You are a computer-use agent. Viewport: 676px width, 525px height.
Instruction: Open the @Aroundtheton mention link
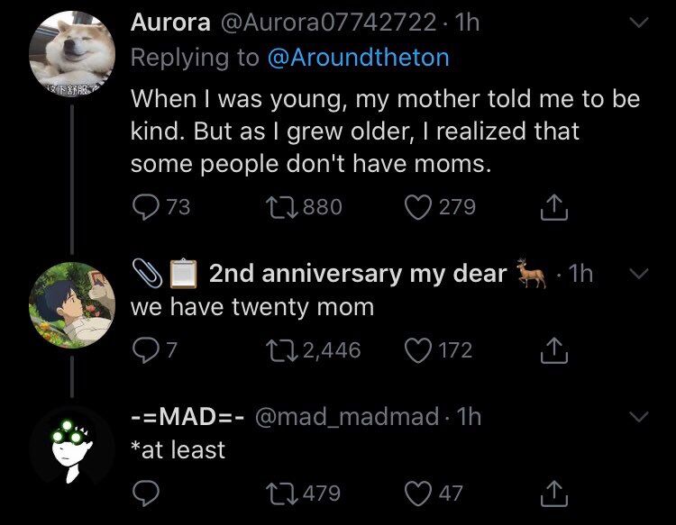click(x=358, y=58)
